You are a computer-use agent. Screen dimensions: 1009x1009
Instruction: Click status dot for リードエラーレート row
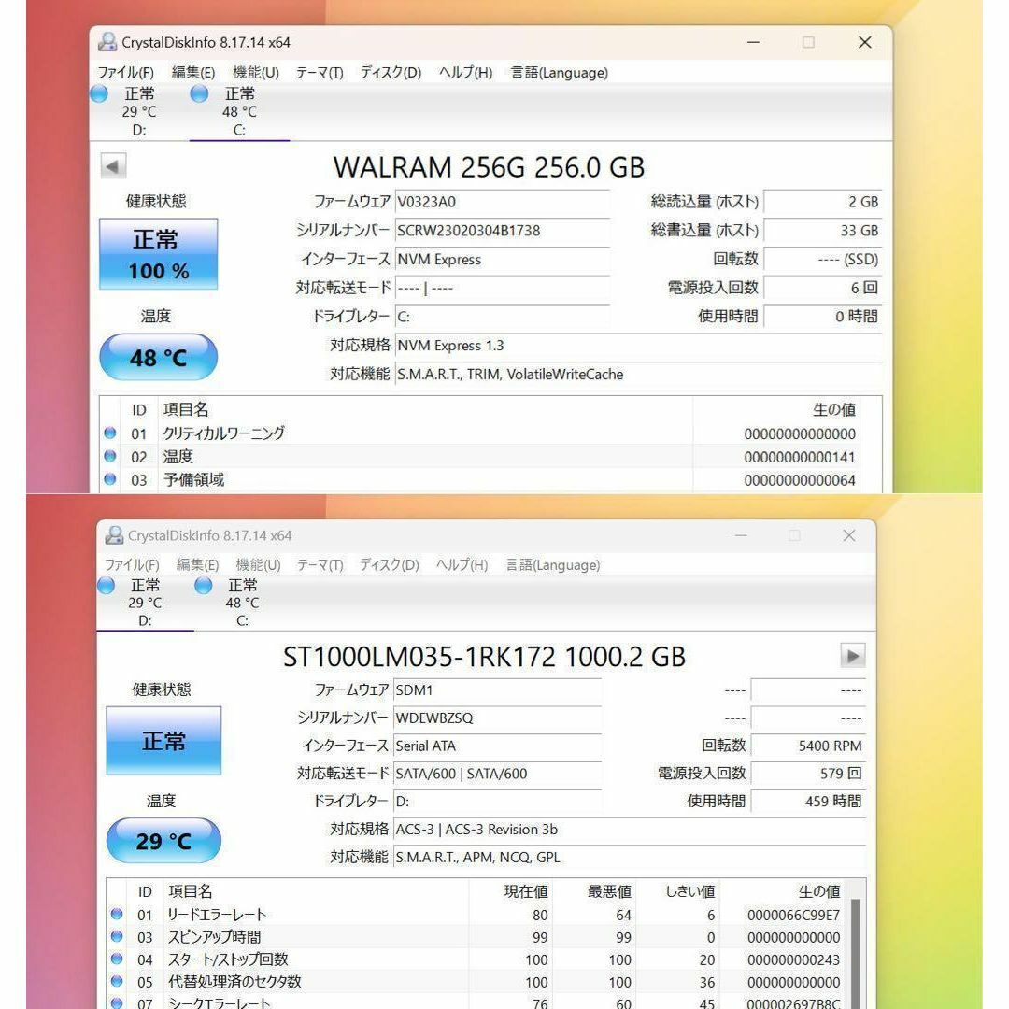(117, 914)
